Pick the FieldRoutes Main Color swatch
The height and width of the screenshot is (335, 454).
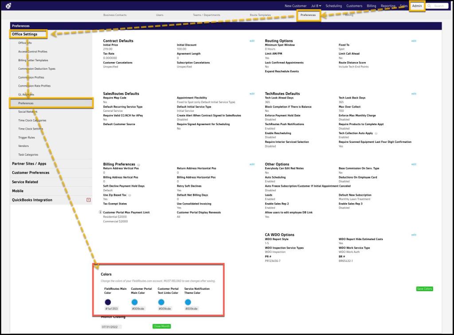point(108,302)
